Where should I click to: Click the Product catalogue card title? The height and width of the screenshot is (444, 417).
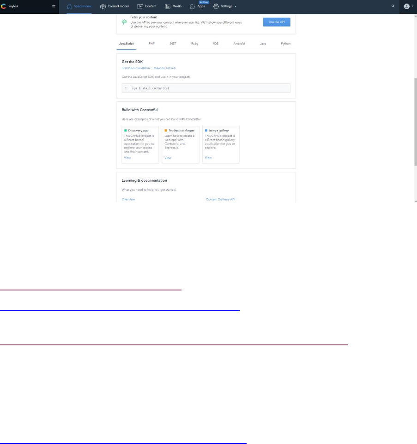(x=181, y=130)
